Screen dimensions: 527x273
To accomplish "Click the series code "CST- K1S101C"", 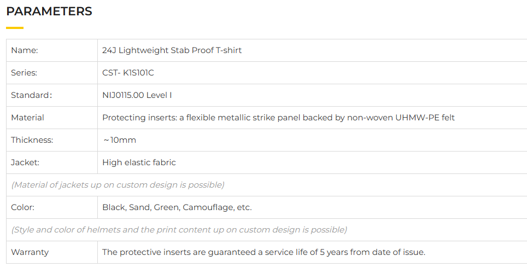I will [132, 73].
